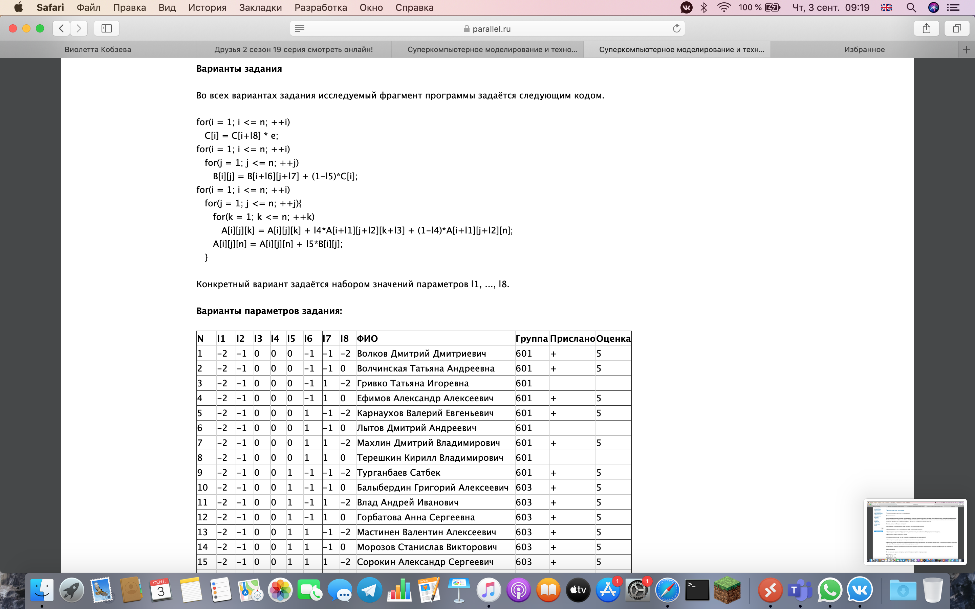Click the Bluetooth status icon
Viewport: 975px width, 609px height.
click(x=704, y=7)
